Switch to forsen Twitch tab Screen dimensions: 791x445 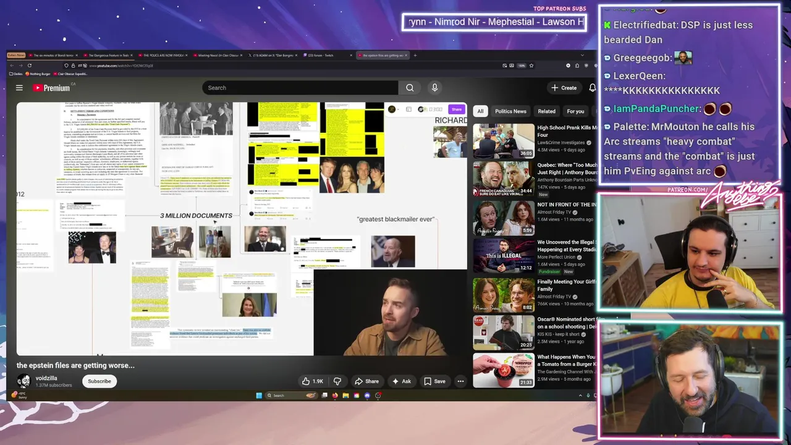click(329, 55)
